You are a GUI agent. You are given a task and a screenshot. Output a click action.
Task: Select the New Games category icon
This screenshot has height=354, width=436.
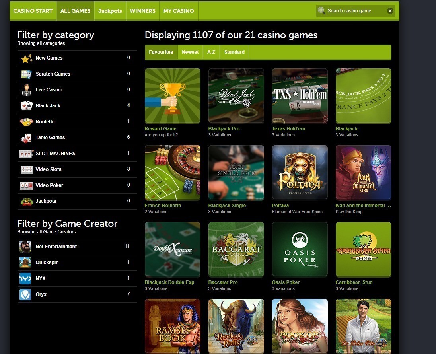click(x=25, y=58)
